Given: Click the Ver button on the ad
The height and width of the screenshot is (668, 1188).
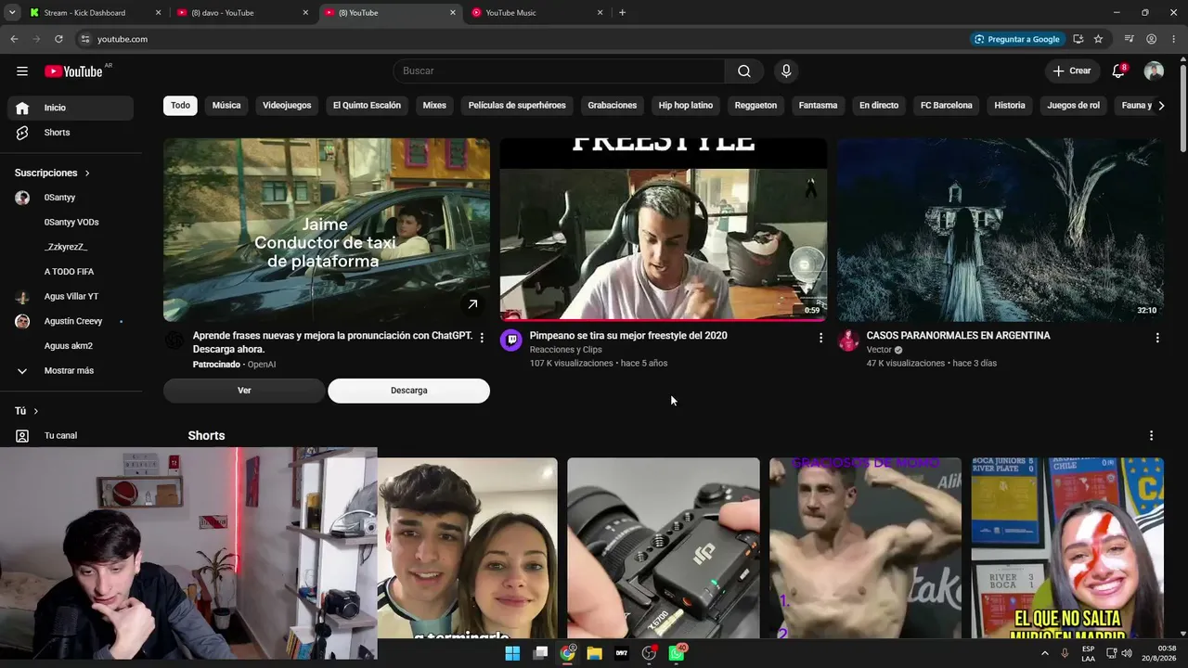Looking at the screenshot, I should 244,391.
